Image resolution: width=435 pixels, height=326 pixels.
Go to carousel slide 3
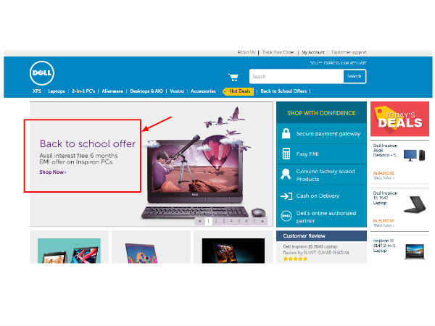(x=223, y=220)
